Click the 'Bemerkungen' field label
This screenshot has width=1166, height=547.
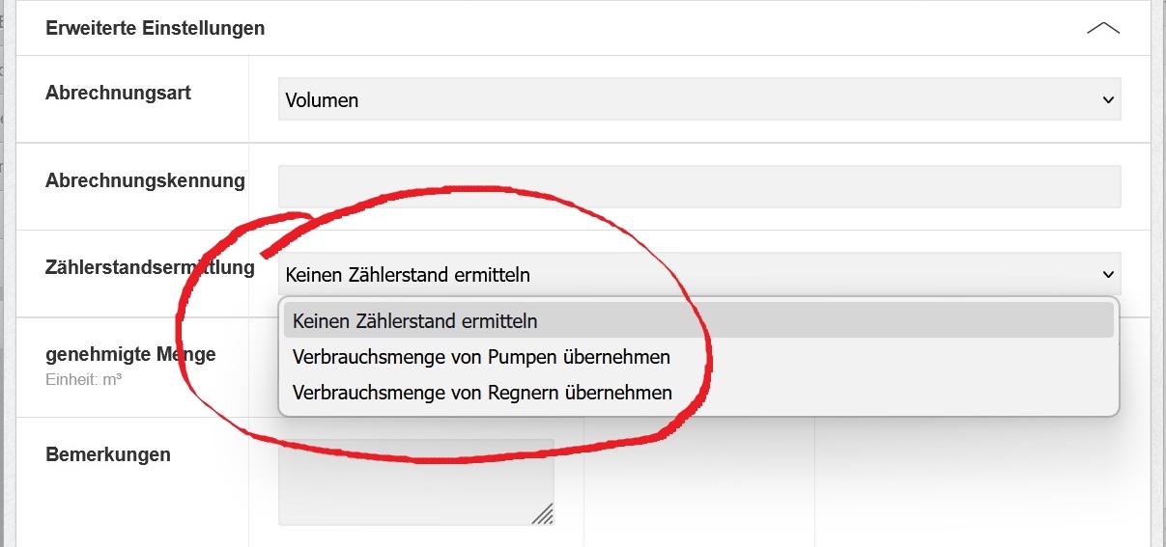coord(108,454)
